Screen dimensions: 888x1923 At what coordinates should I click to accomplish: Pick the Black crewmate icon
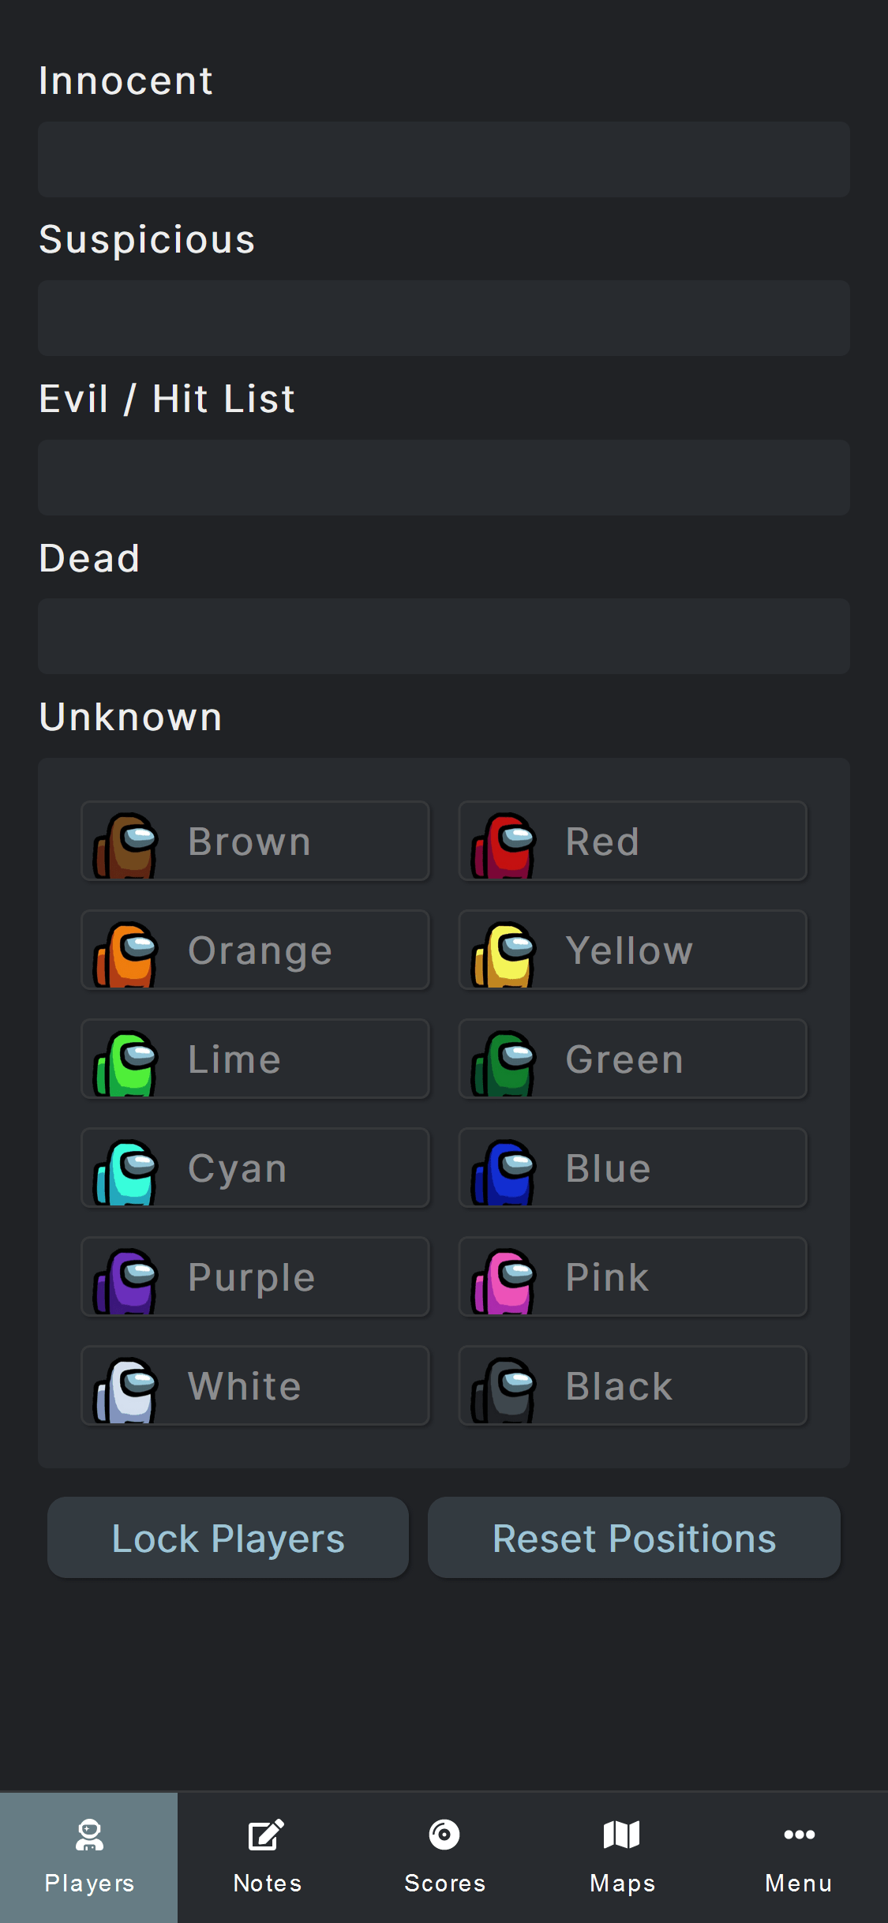click(504, 1390)
